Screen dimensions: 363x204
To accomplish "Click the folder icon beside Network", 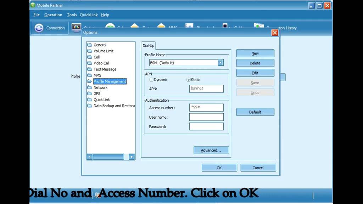I will coord(90,87).
